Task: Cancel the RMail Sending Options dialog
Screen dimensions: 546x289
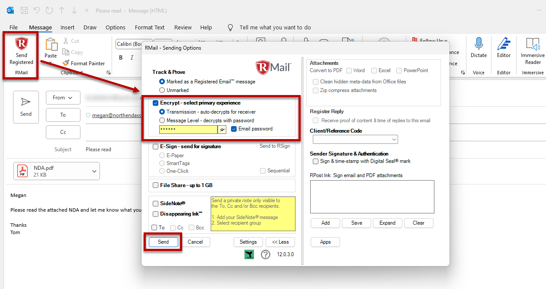Action: click(195, 242)
